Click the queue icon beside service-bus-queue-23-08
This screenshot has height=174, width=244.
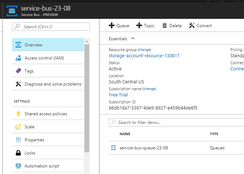(x=113, y=148)
